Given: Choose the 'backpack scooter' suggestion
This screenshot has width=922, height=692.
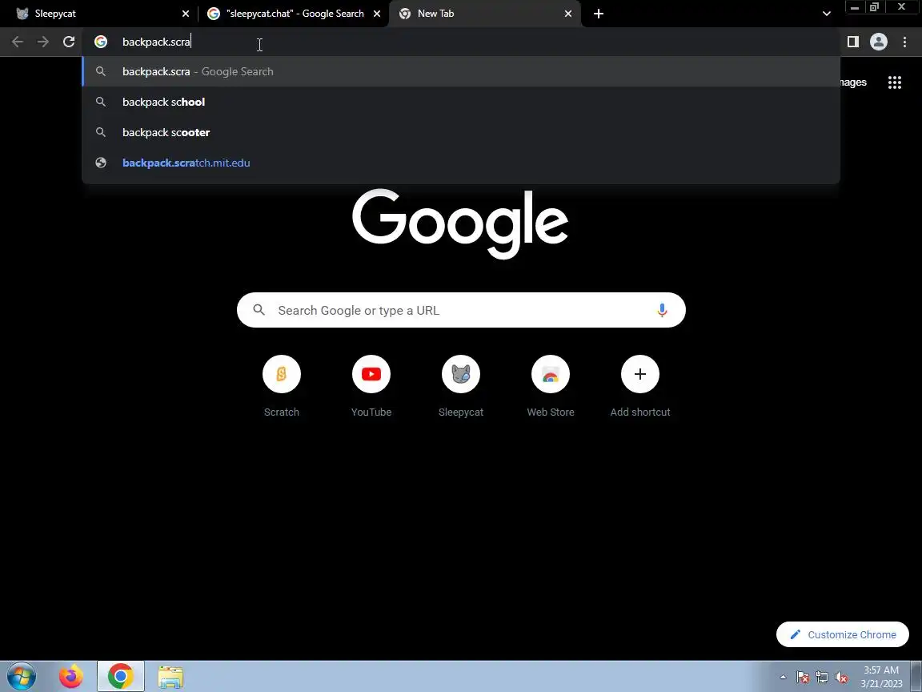Looking at the screenshot, I should (x=461, y=132).
